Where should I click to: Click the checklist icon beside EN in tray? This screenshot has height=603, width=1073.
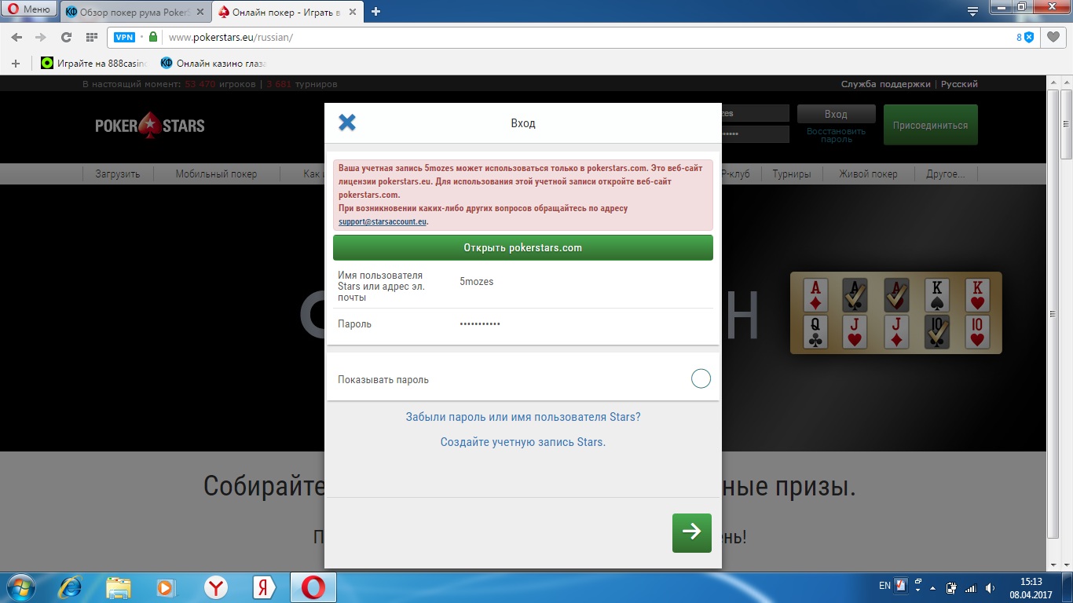click(x=902, y=586)
